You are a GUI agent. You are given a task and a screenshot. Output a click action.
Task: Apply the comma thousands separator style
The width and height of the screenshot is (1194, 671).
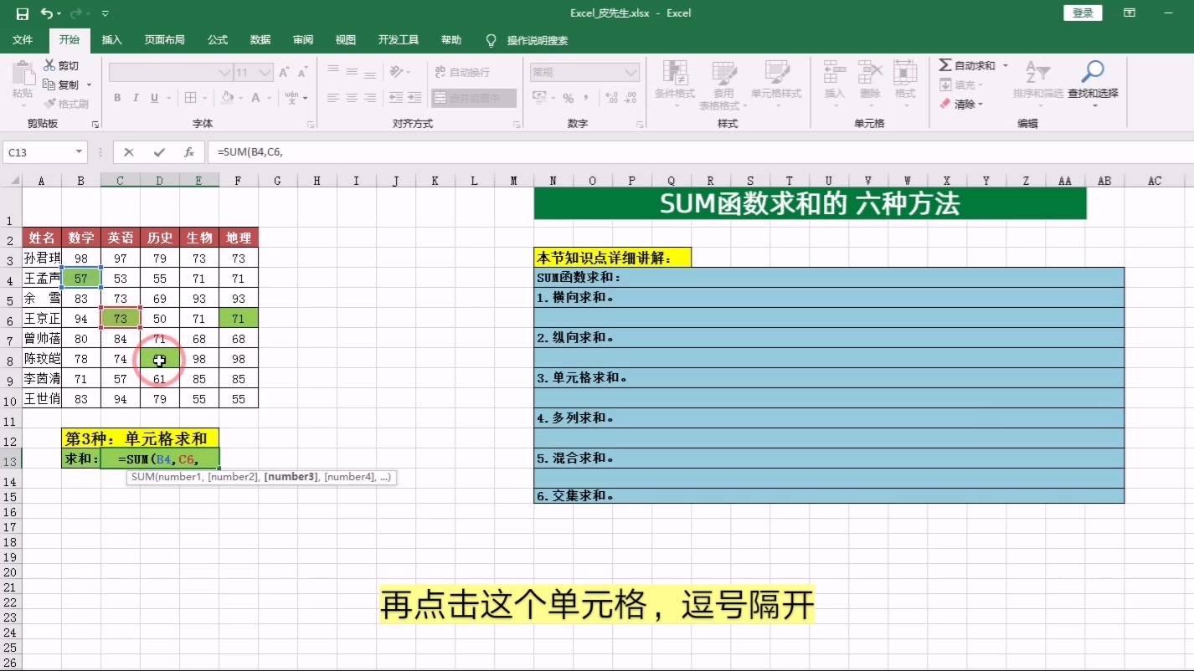[x=587, y=98]
